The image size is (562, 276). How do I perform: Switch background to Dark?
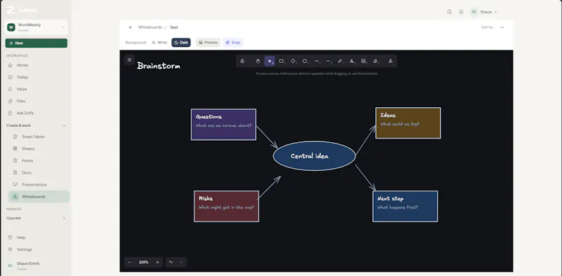click(181, 43)
